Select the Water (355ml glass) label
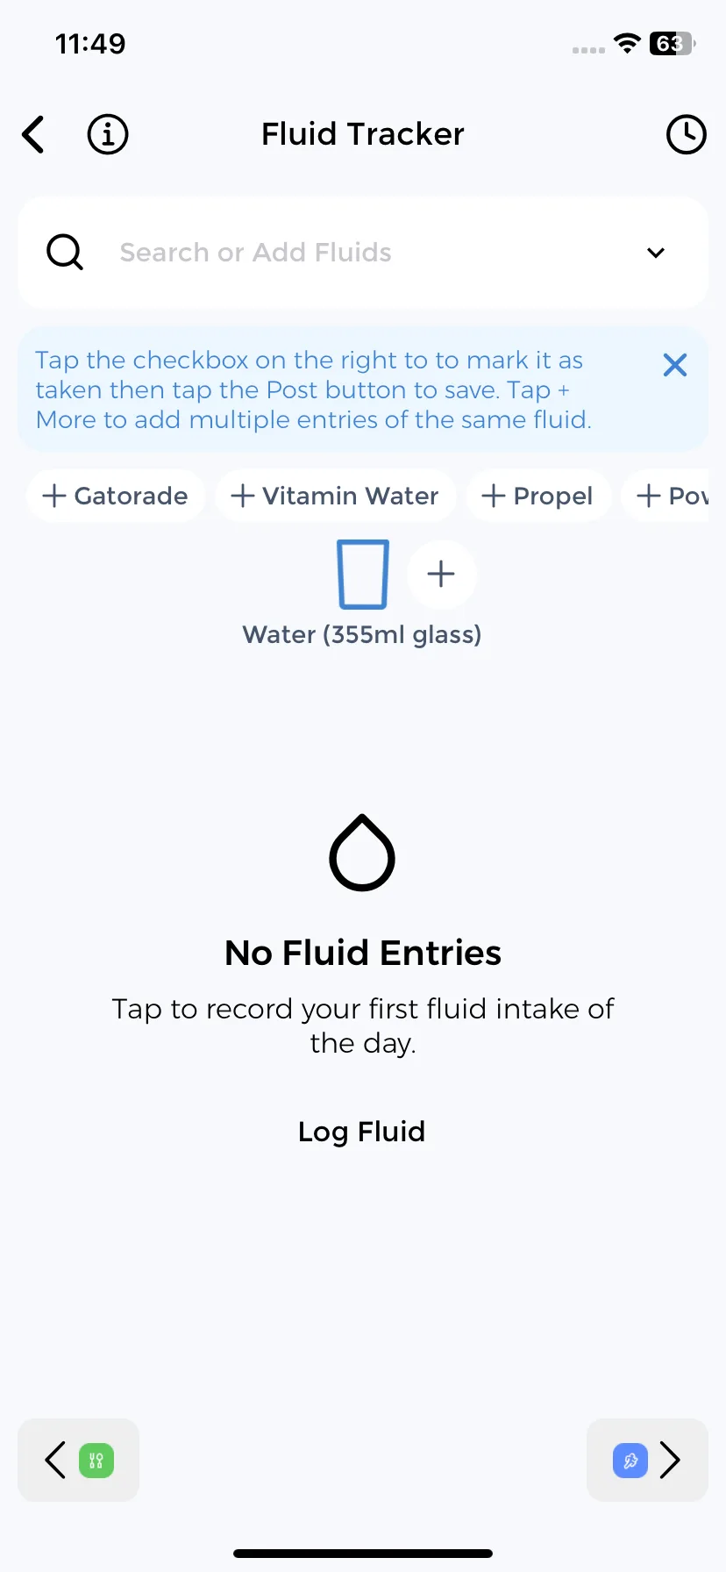726x1572 pixels. pyautogui.click(x=362, y=634)
